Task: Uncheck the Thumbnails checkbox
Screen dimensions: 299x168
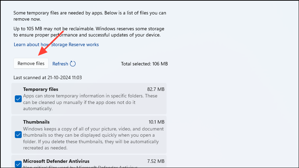Action: point(18,135)
